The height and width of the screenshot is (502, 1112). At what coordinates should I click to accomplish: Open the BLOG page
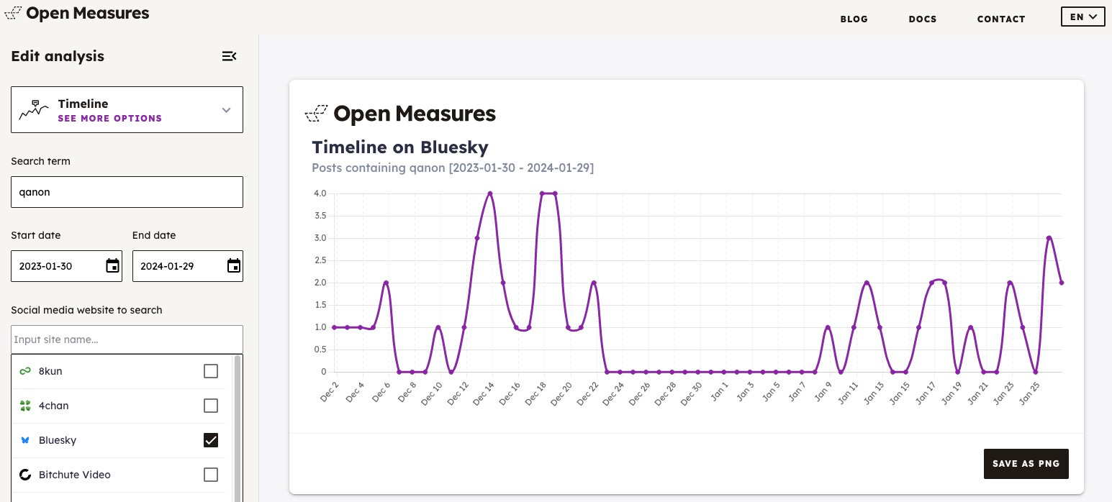[854, 19]
